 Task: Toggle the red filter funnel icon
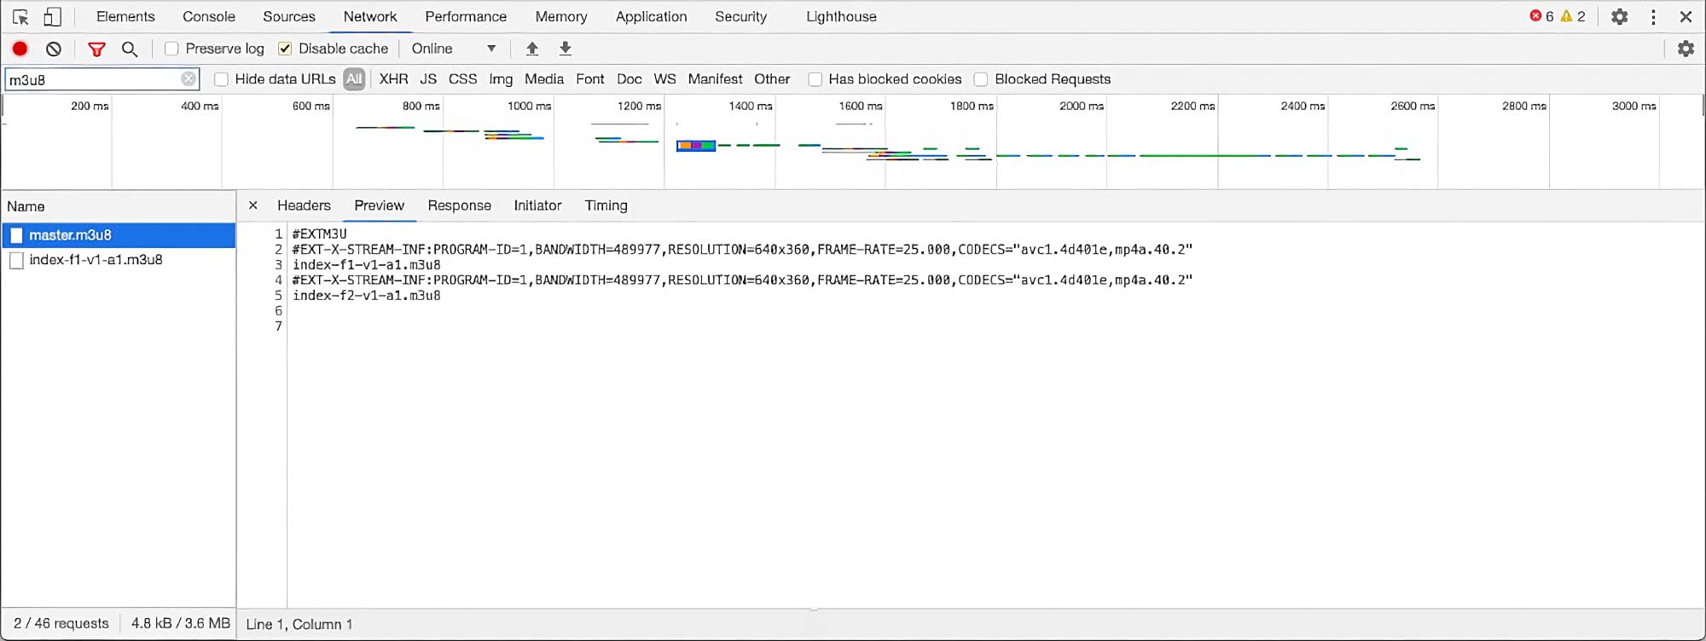(96, 49)
